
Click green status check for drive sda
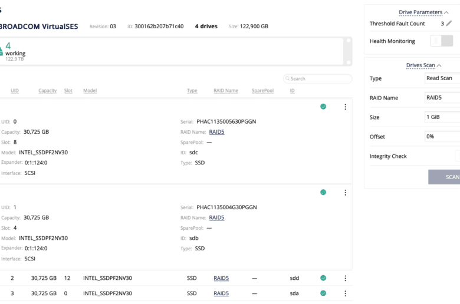(x=323, y=293)
